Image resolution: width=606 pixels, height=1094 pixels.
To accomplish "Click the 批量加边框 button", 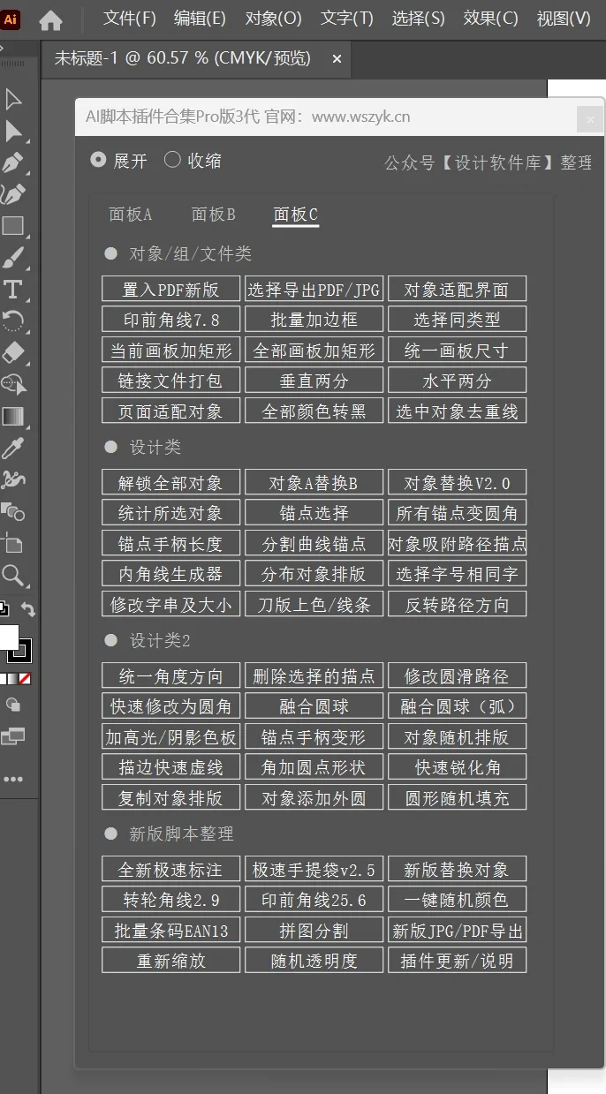I will tap(314, 319).
